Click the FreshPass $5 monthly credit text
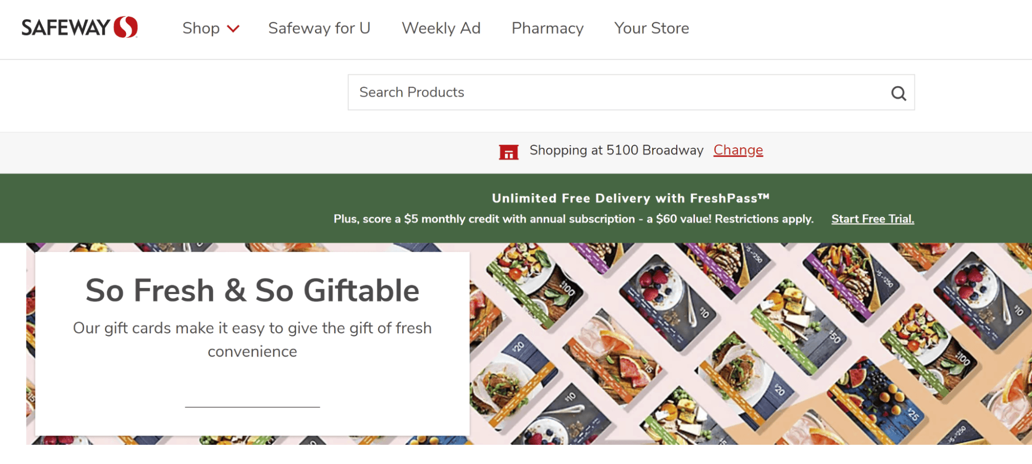This screenshot has width=1032, height=464. coord(573,219)
